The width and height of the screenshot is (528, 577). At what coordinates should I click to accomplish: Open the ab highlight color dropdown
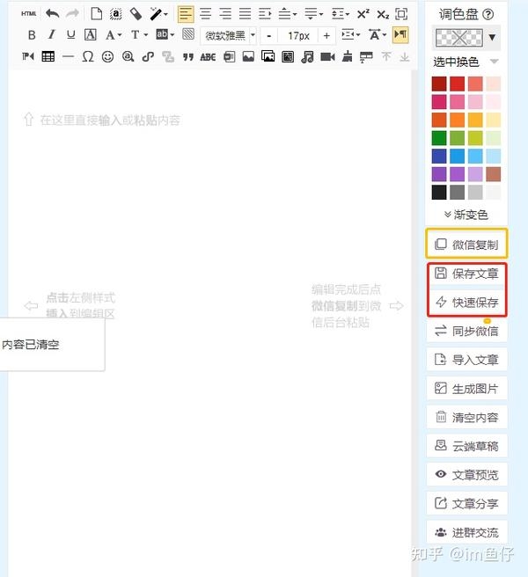point(165,34)
